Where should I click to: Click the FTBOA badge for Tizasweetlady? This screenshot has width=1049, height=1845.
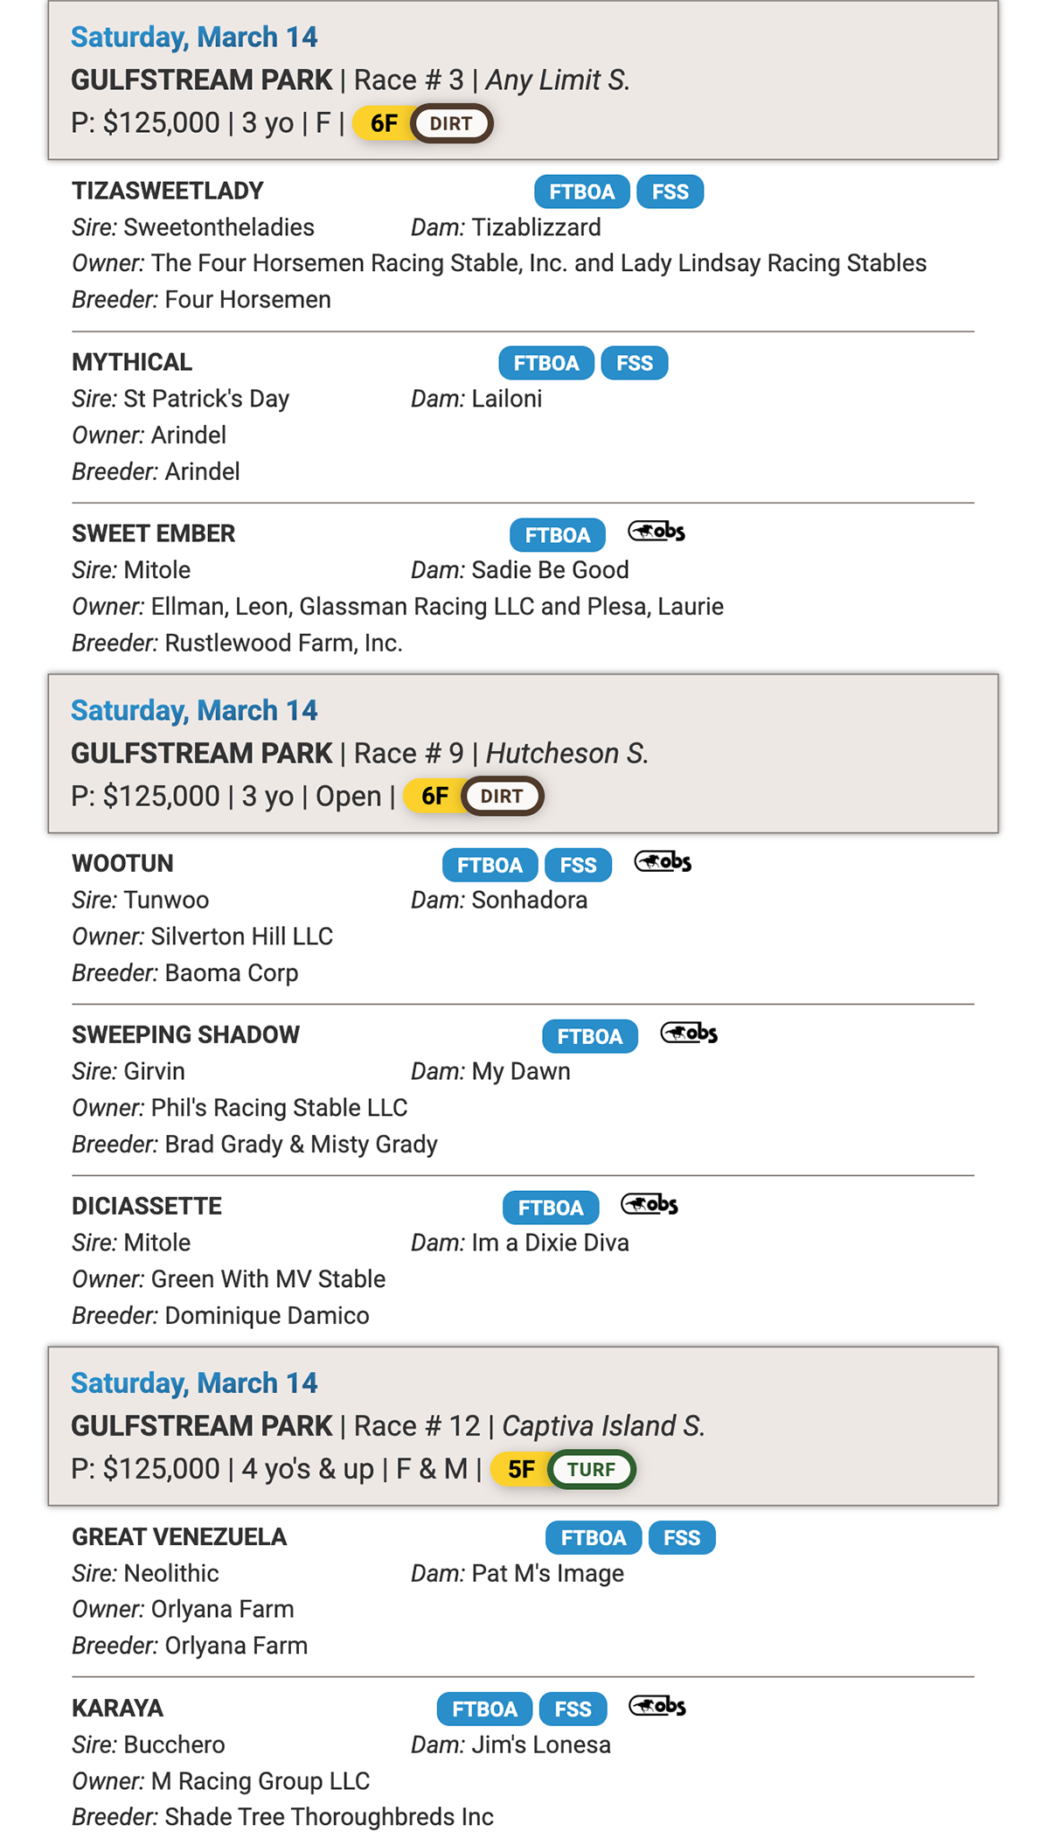point(582,191)
